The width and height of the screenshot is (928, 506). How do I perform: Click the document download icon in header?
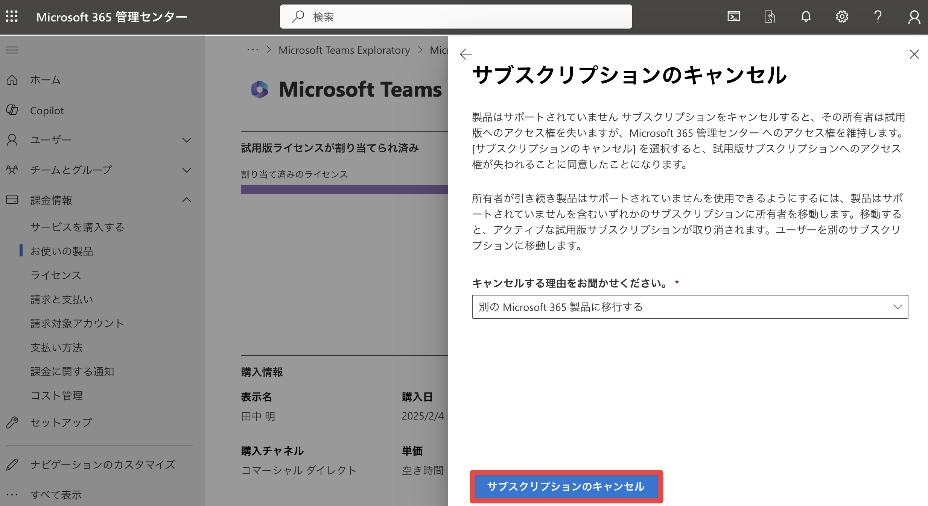pyautogui.click(x=770, y=17)
